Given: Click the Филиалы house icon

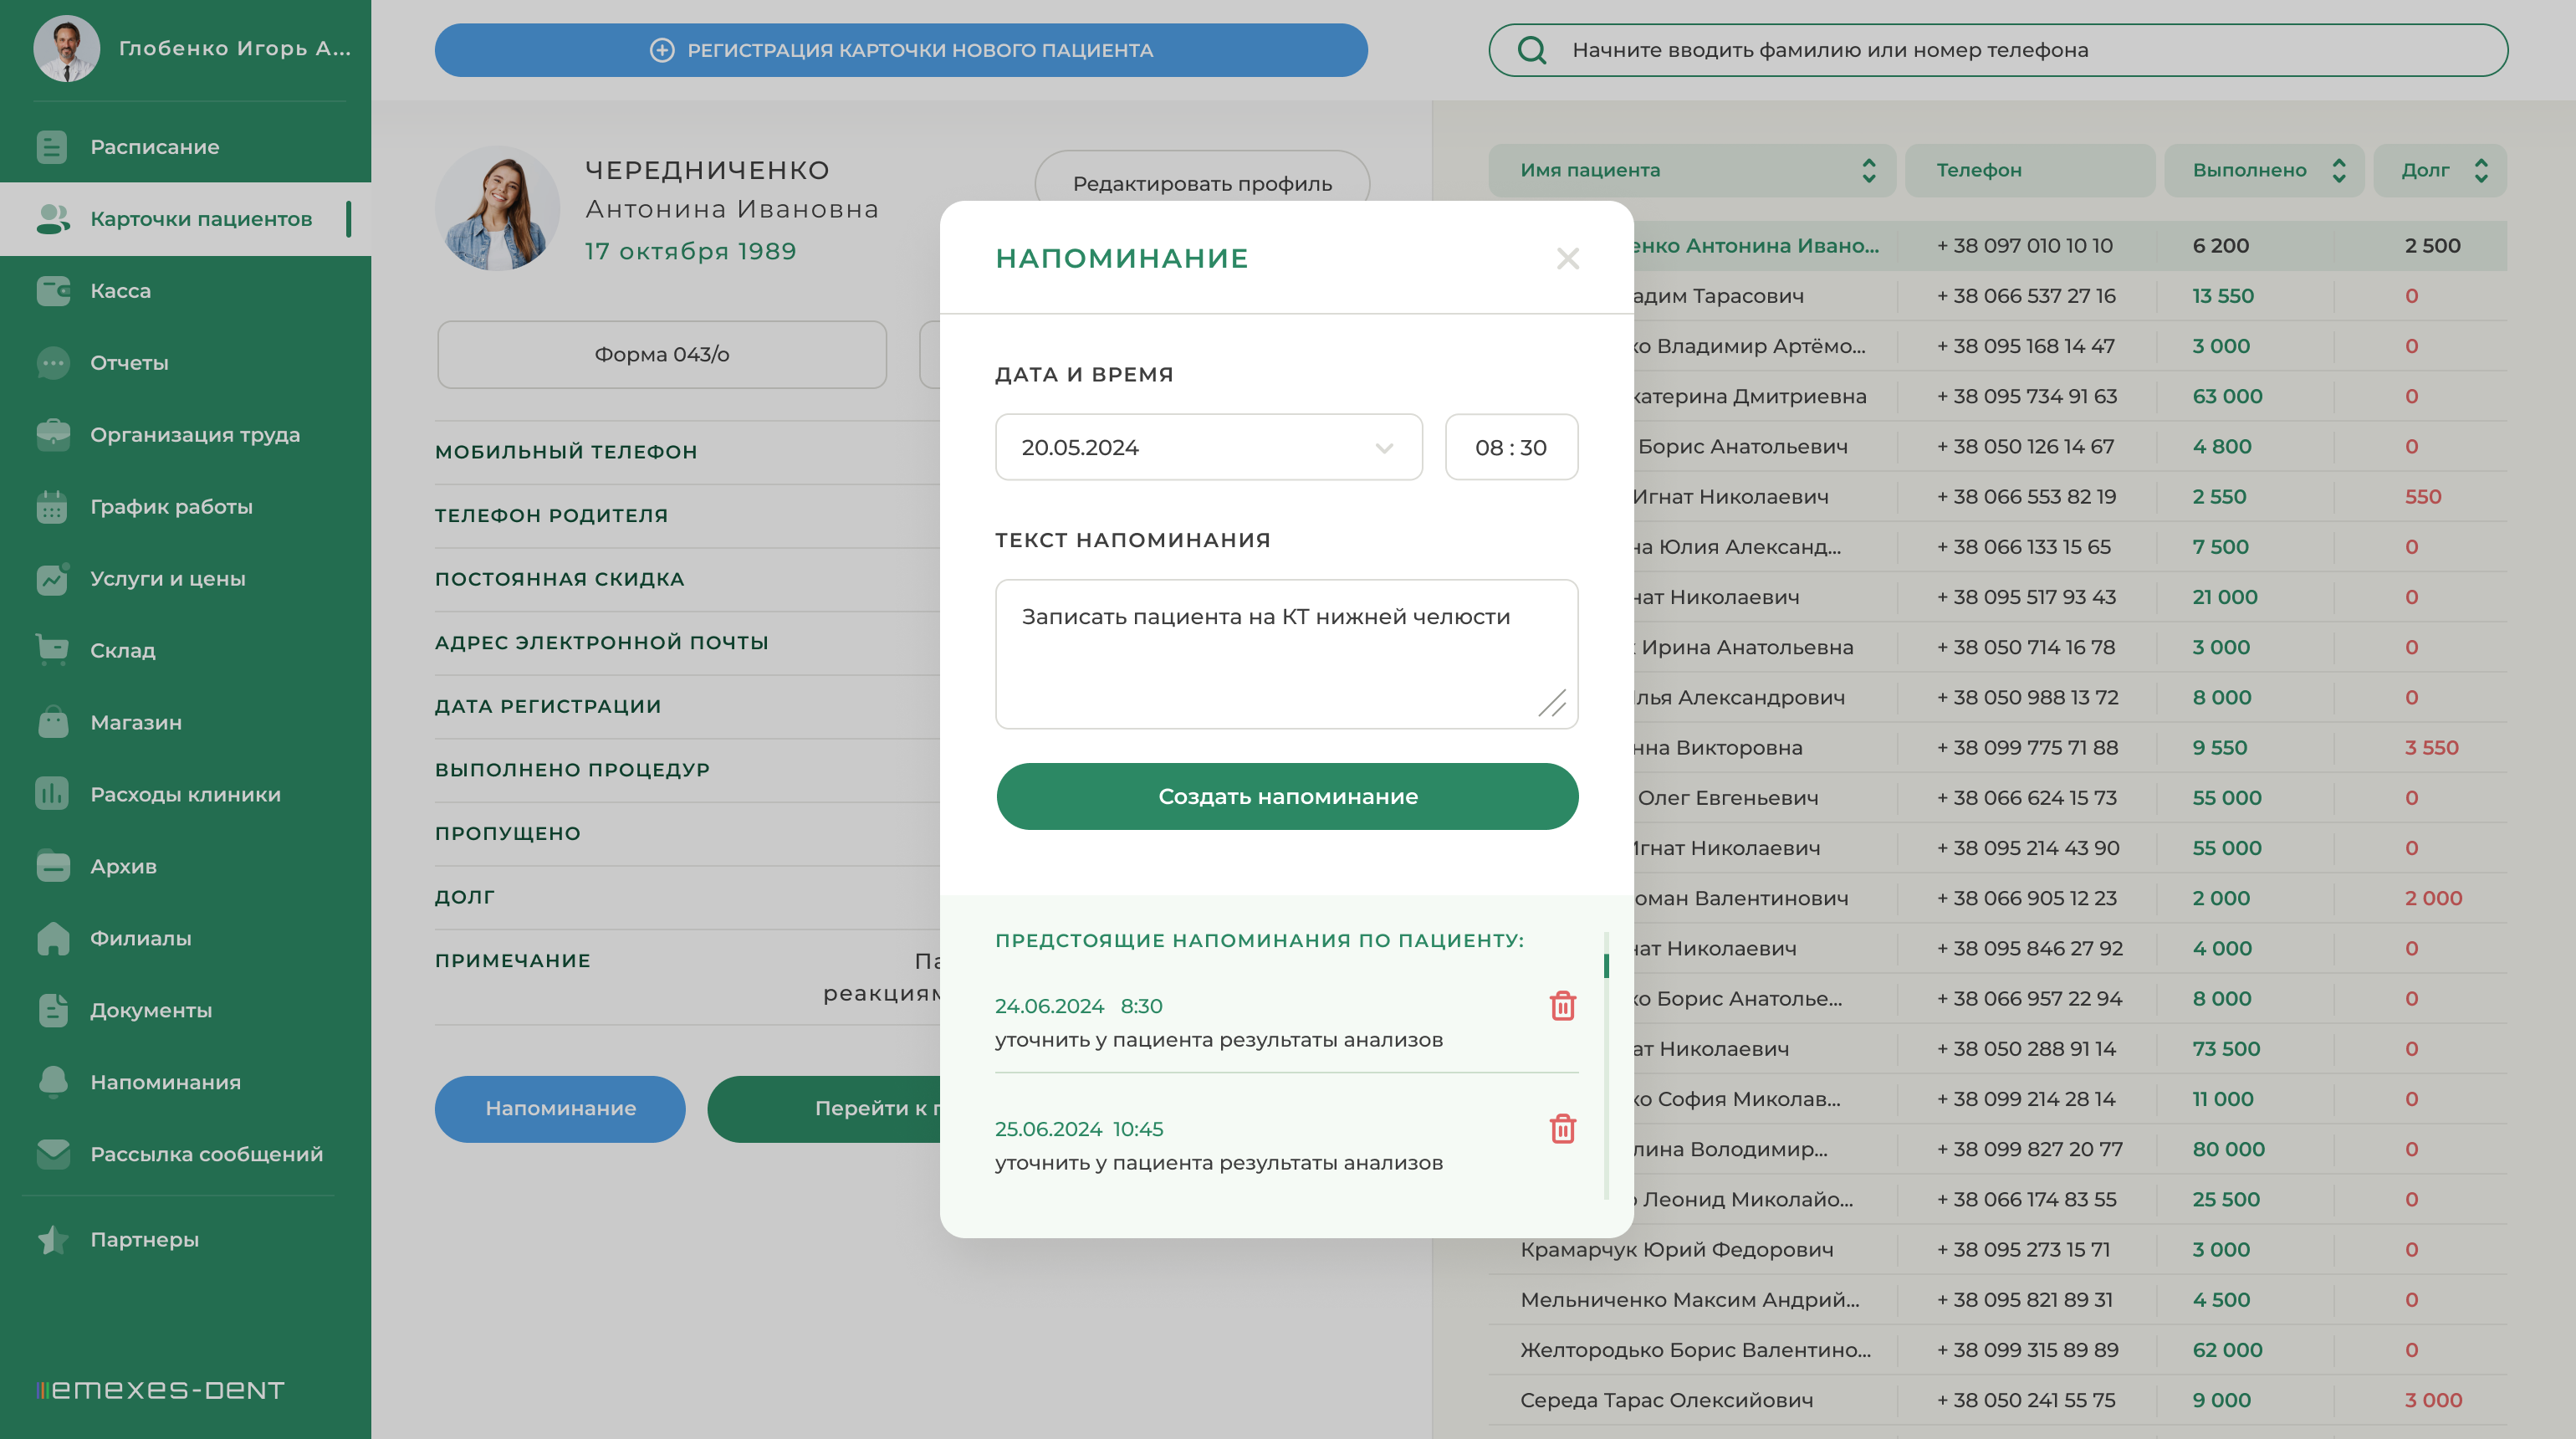Looking at the screenshot, I should pos(52,938).
